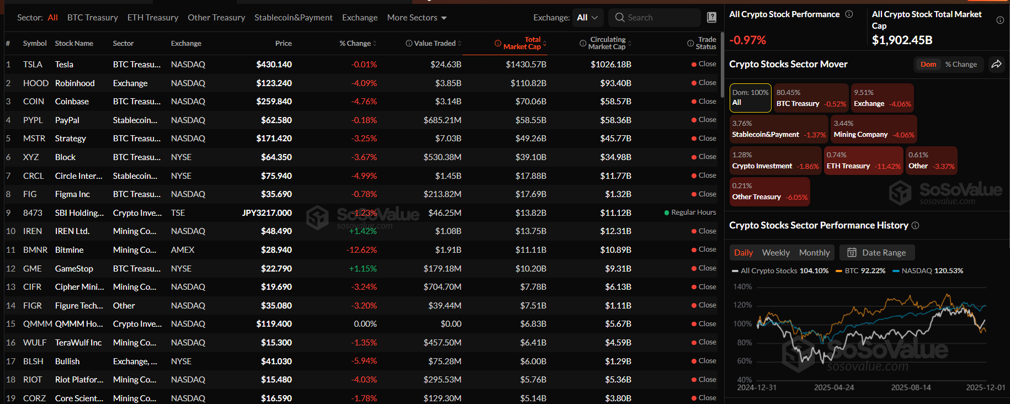This screenshot has width=1010, height=404.
Task: Open the Robinhood stock row
Action: point(362,83)
